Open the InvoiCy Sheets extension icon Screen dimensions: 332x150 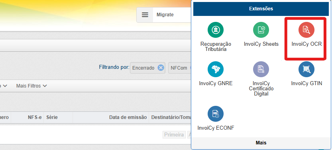(x=261, y=30)
